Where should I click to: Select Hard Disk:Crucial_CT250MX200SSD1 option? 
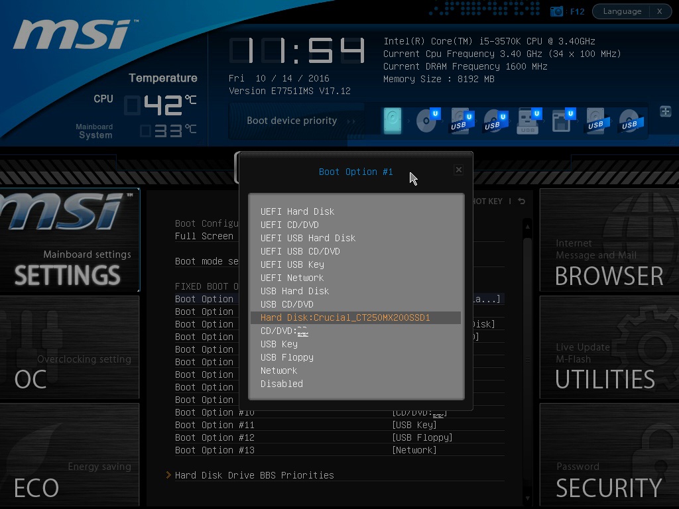356,317
